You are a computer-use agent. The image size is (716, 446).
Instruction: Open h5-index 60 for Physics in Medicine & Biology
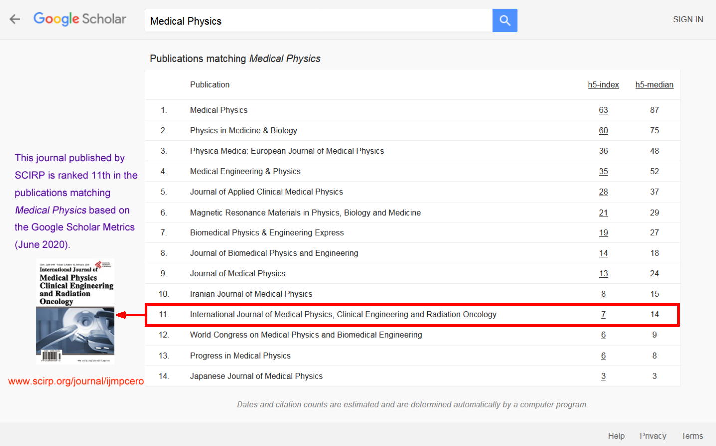click(603, 131)
